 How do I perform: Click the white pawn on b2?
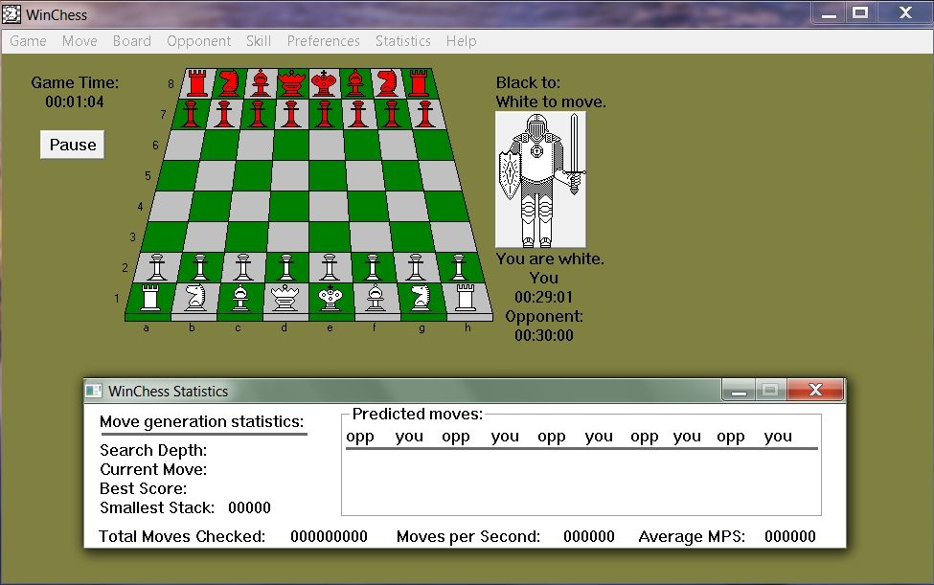coord(200,267)
